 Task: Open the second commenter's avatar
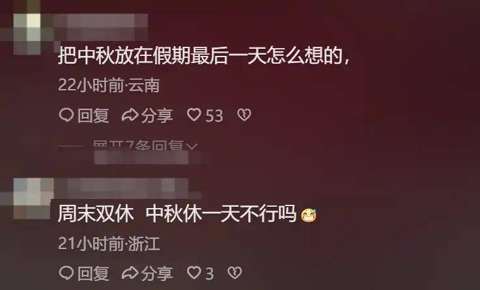pyautogui.click(x=32, y=198)
